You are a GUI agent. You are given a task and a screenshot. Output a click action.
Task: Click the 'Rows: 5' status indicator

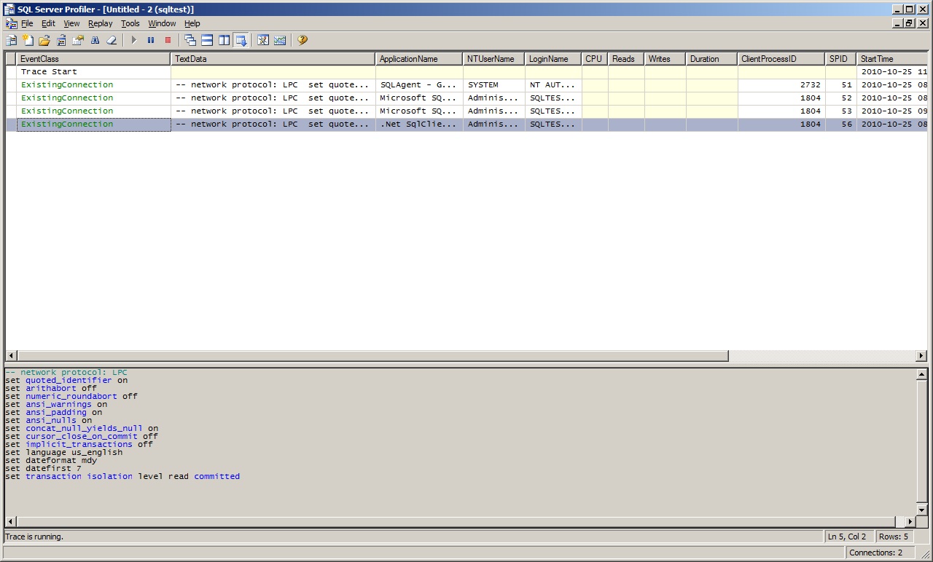[x=894, y=537]
